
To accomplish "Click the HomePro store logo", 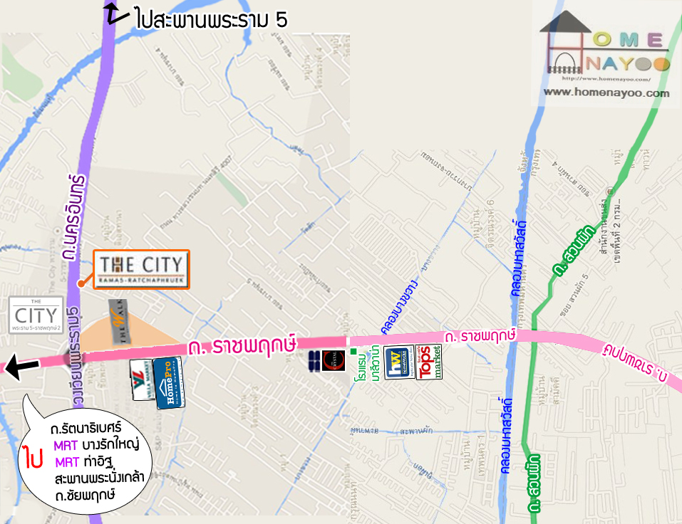I will point(169,383).
